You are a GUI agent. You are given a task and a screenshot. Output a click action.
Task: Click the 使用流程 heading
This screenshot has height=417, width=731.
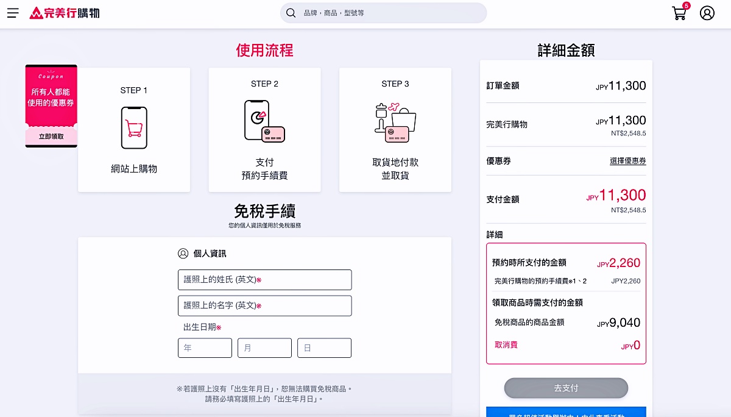[264, 50]
